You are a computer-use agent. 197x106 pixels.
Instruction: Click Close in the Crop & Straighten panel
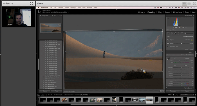click(x=191, y=49)
